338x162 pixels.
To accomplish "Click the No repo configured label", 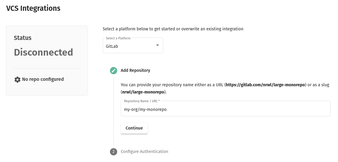I will point(43,79).
